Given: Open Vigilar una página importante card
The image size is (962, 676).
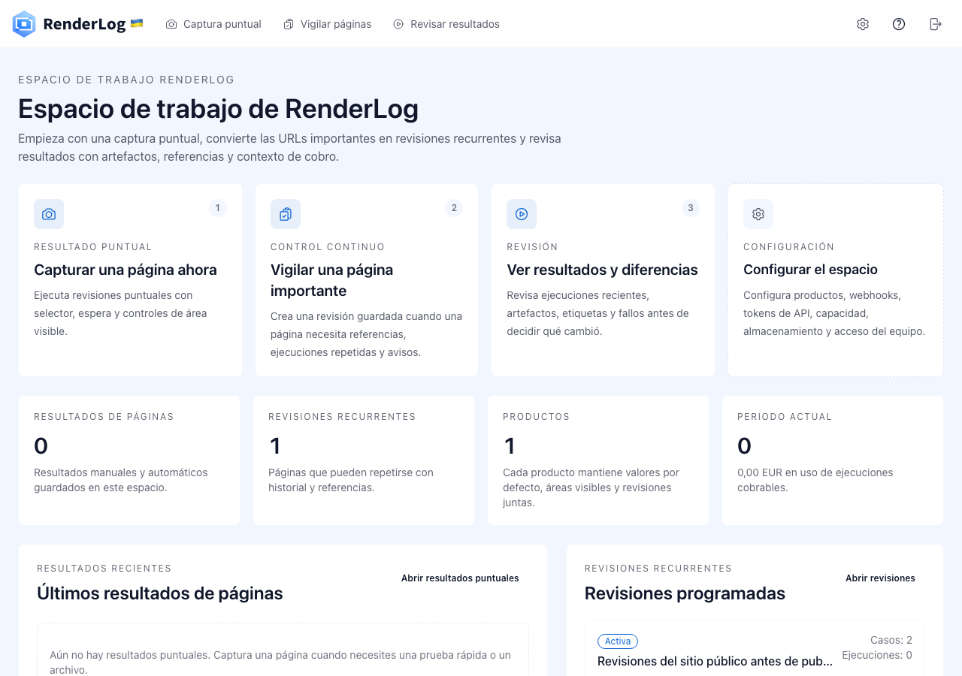Looking at the screenshot, I should [367, 280].
